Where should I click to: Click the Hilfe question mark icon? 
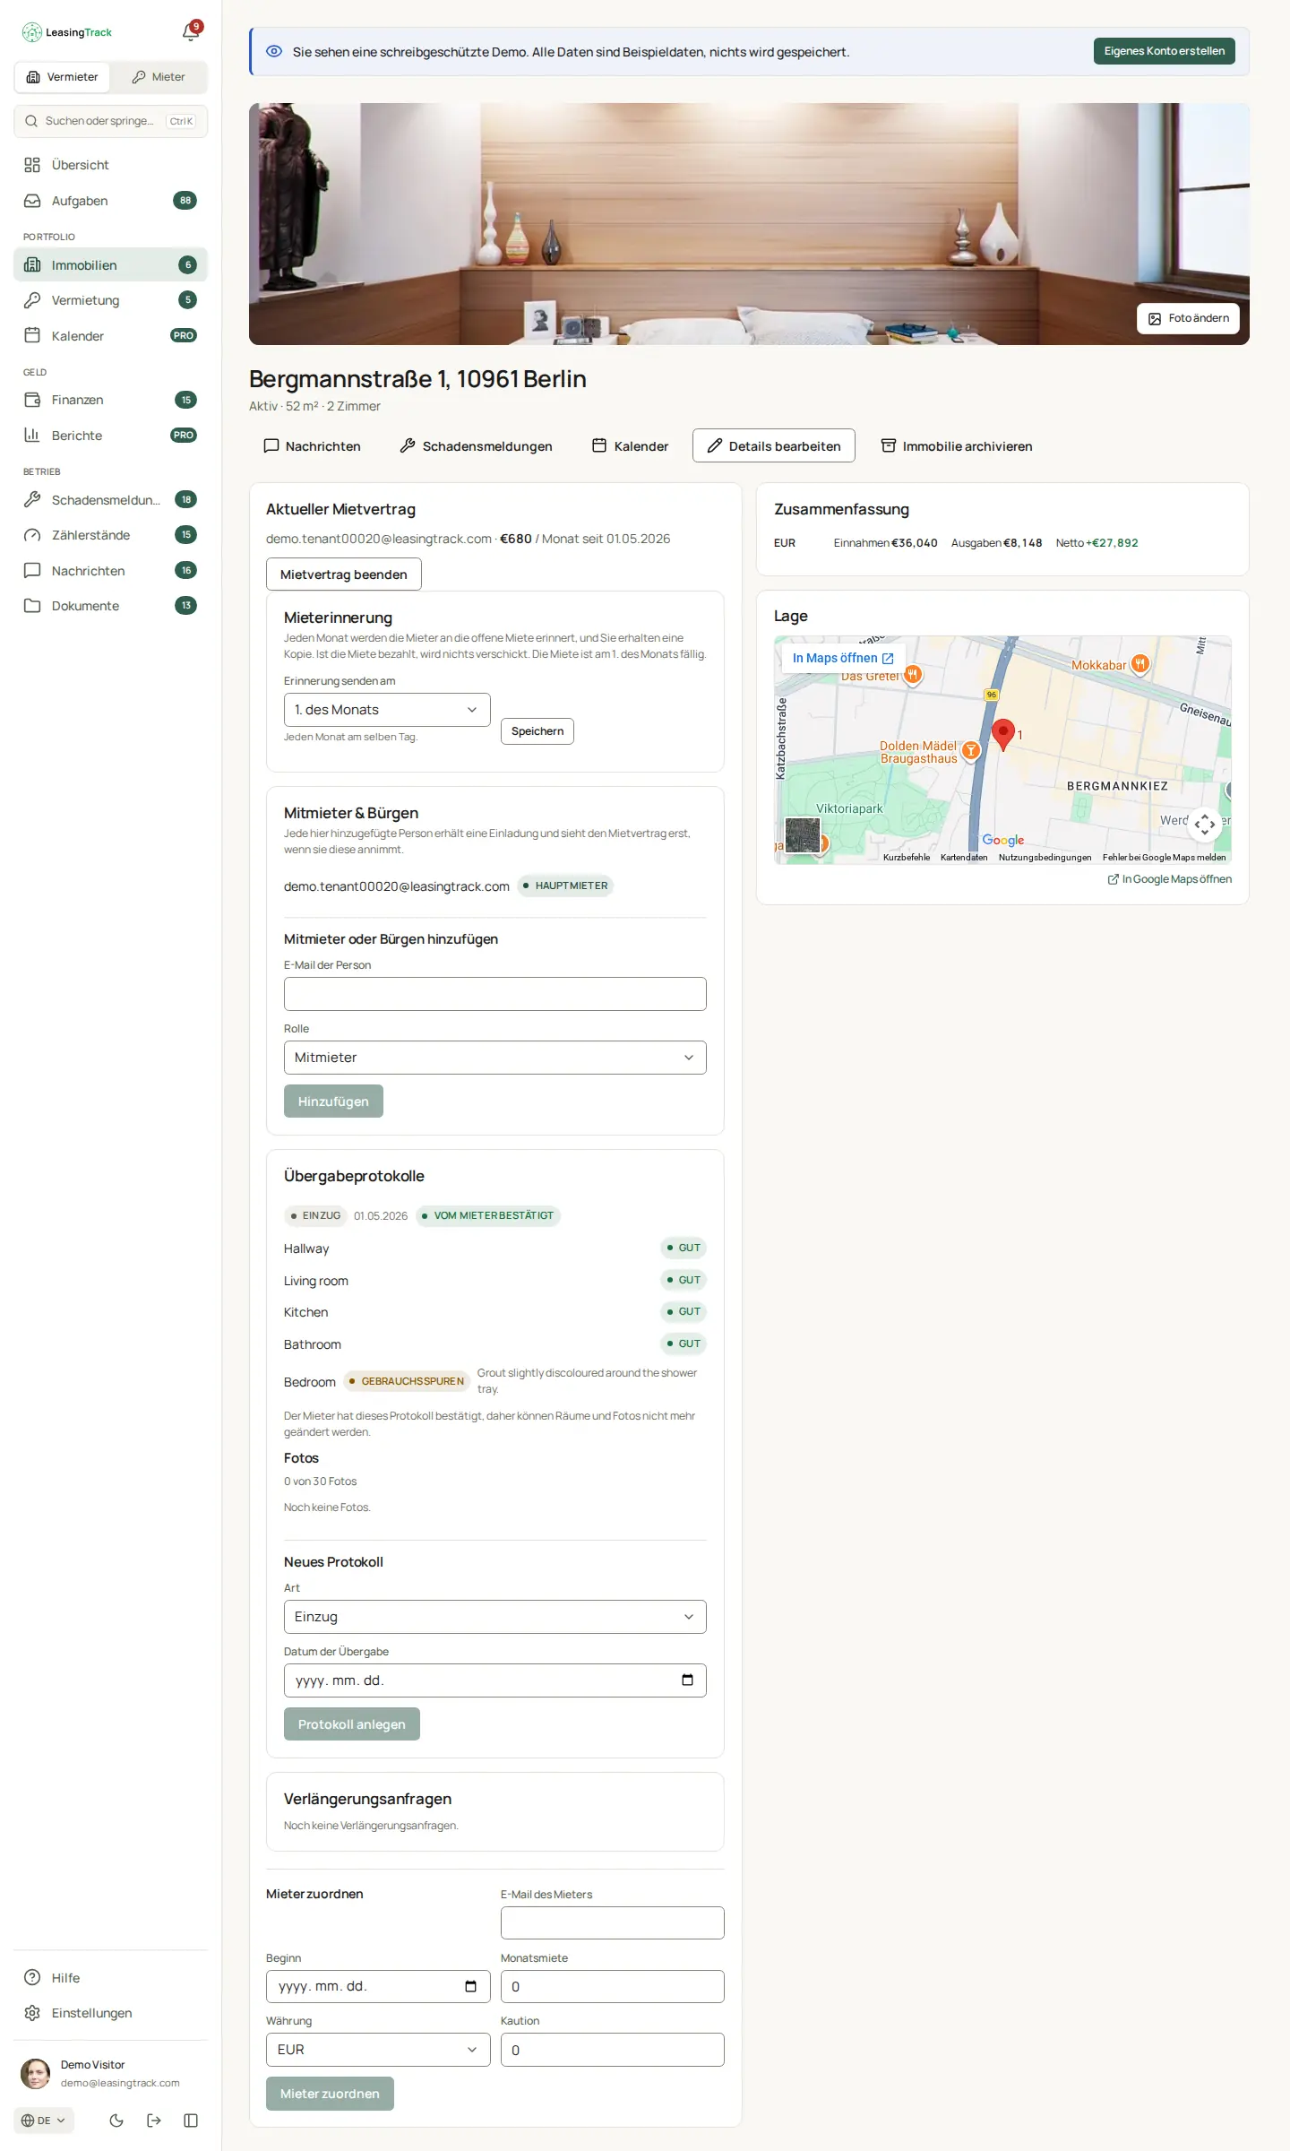point(32,1978)
